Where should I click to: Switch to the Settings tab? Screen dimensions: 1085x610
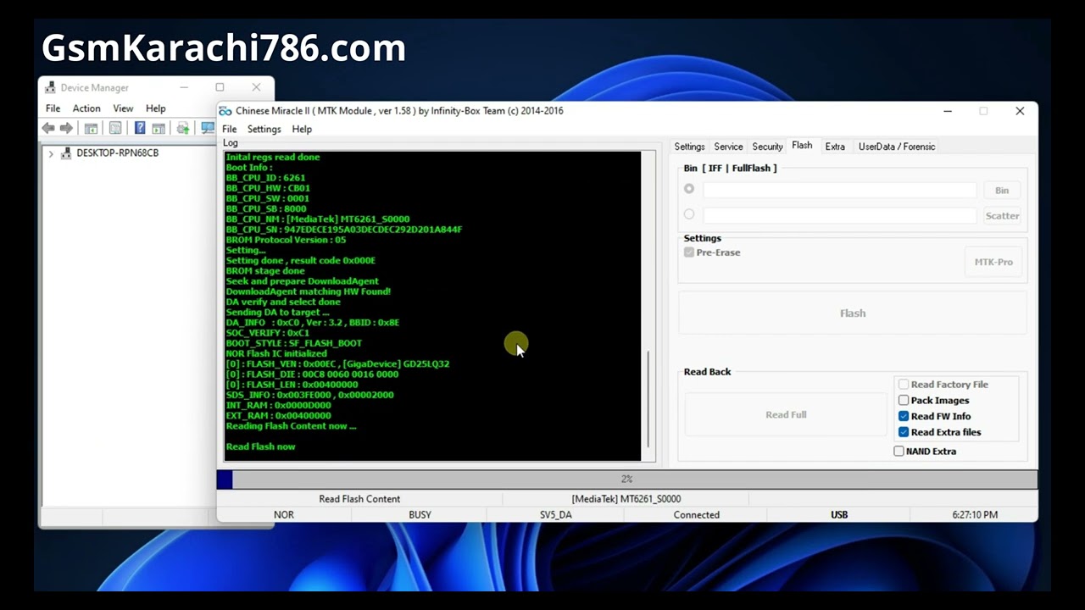tap(689, 147)
